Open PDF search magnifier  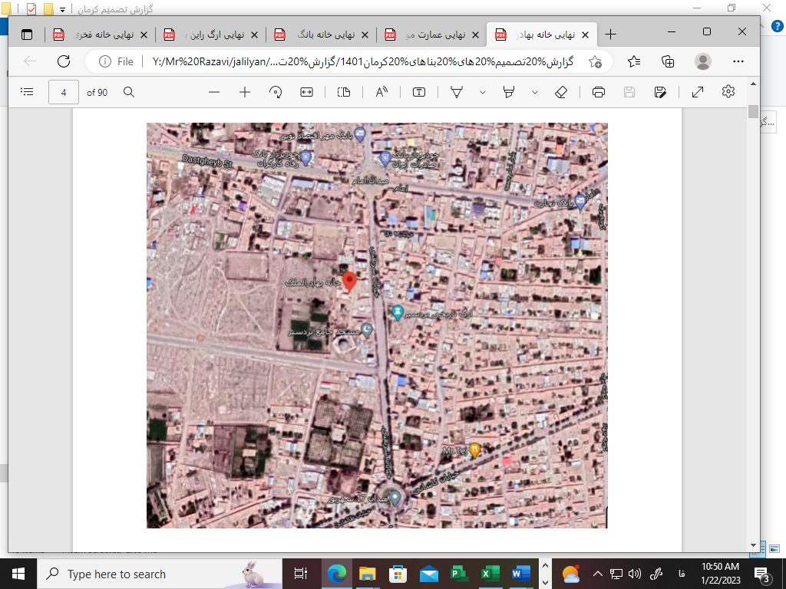(129, 92)
